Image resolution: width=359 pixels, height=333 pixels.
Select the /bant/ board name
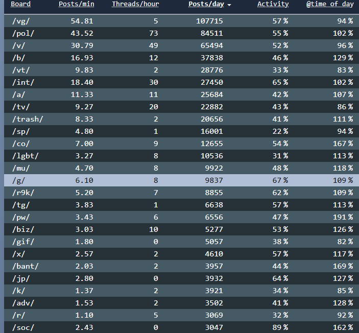pyautogui.click(x=26, y=266)
